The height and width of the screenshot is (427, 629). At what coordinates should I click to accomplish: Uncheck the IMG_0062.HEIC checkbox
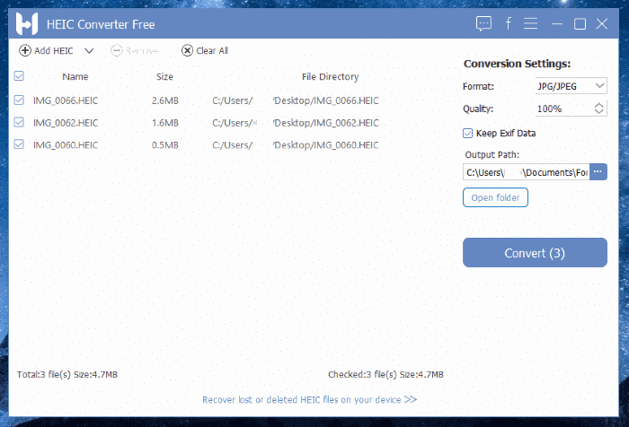tap(19, 122)
